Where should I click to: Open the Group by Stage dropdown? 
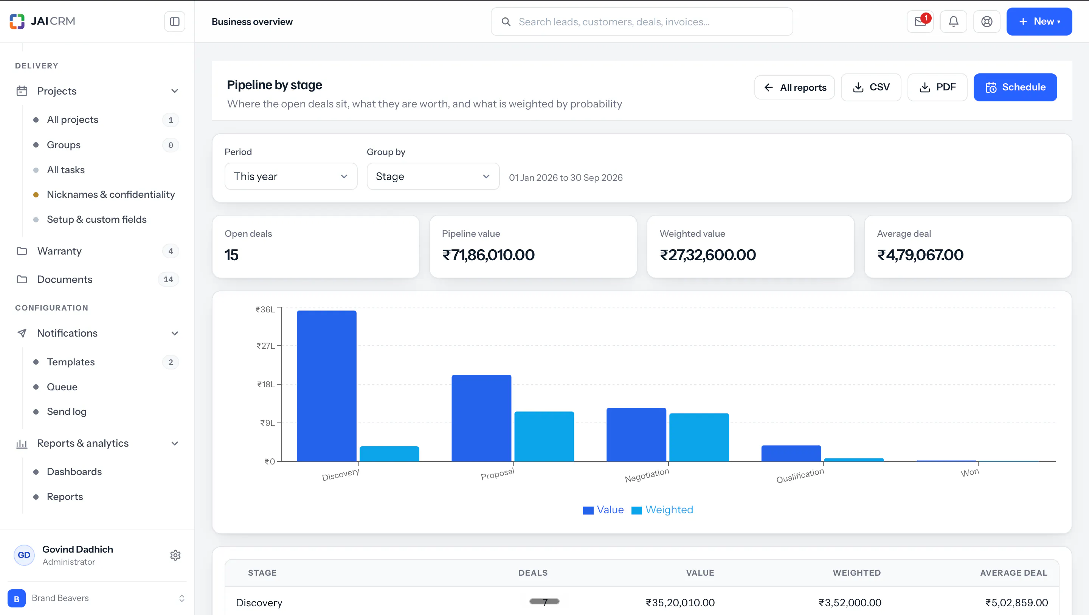tap(433, 176)
